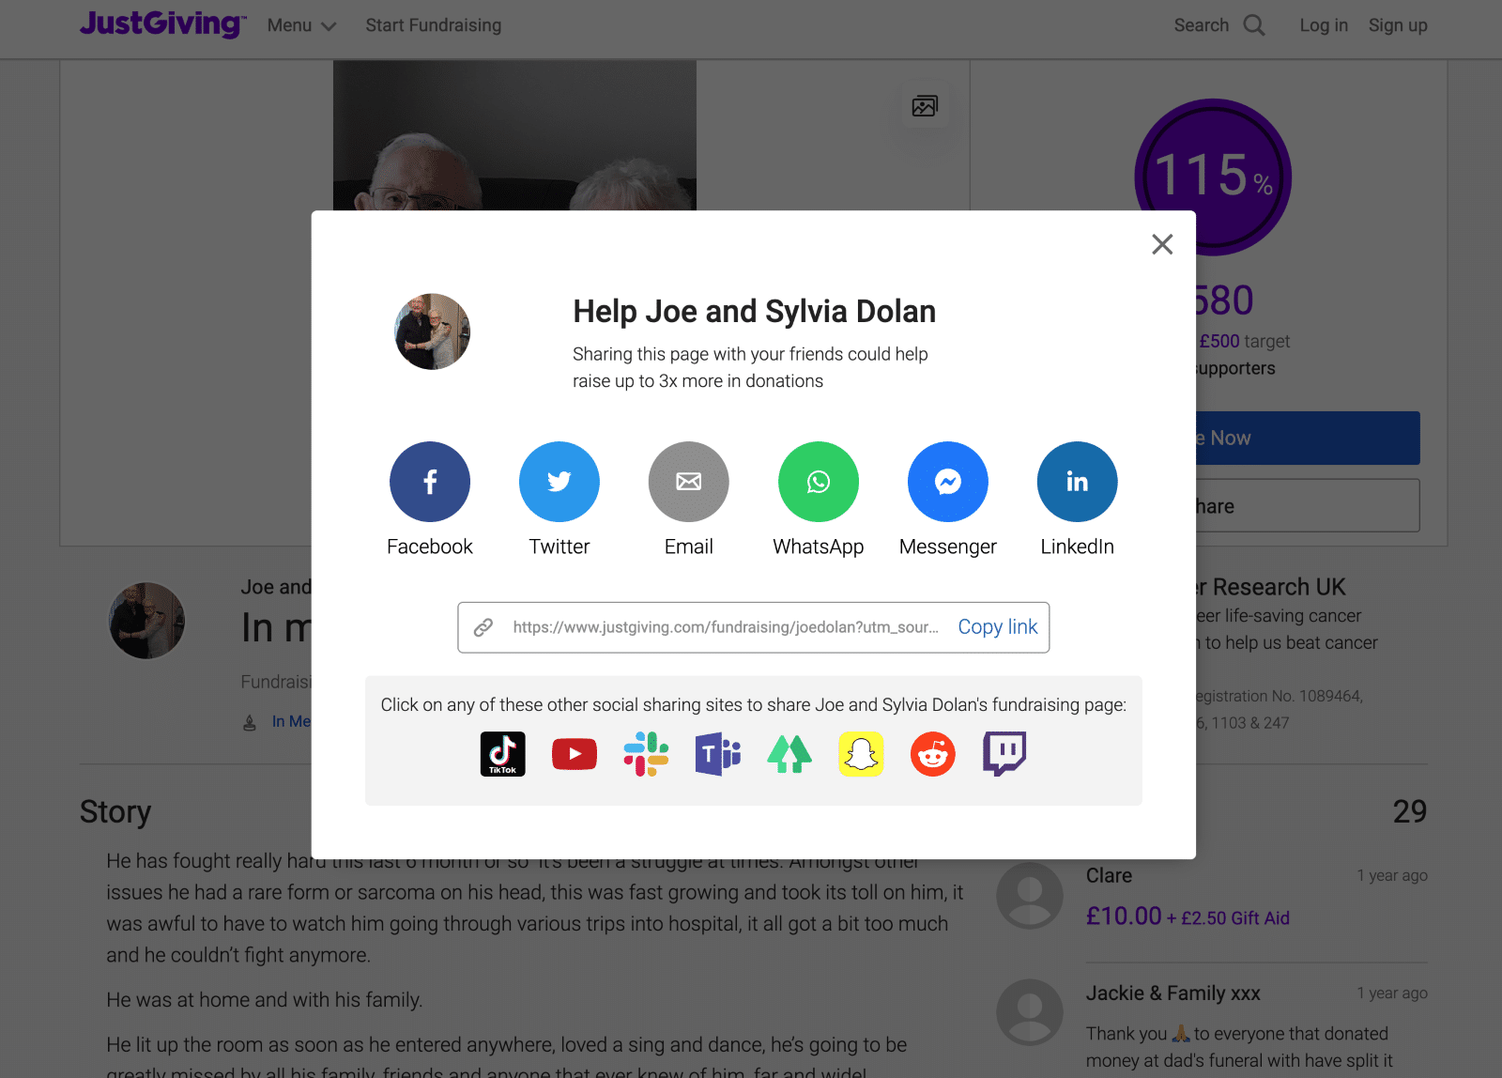This screenshot has height=1078, width=1502.
Task: Click the link chain icon in URL box
Action: pyautogui.click(x=483, y=627)
